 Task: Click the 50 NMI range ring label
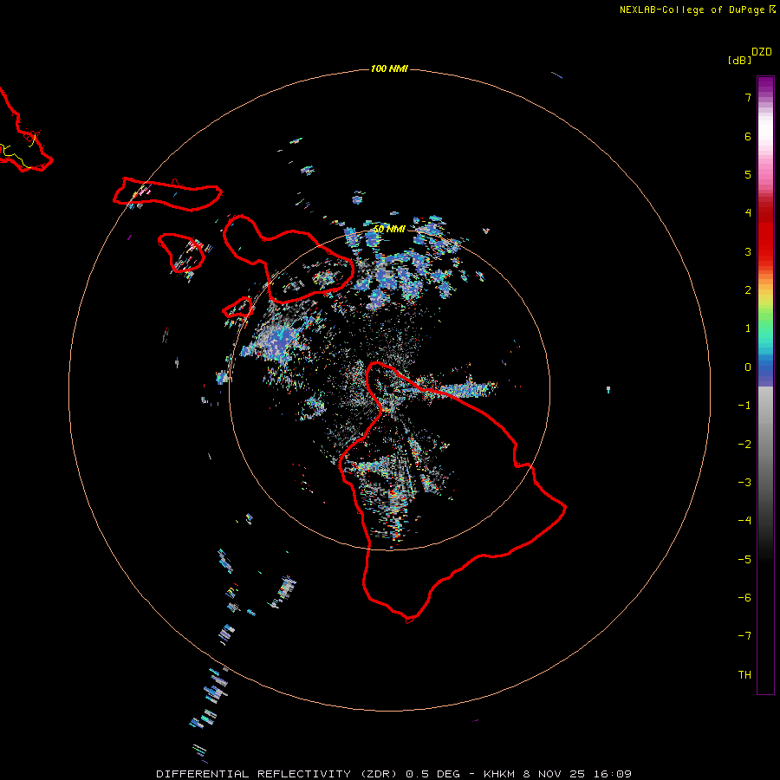(x=389, y=229)
